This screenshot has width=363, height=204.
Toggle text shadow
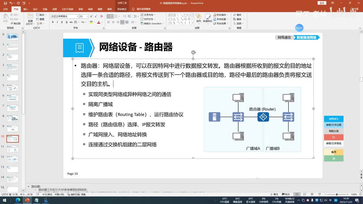(x=66, y=22)
